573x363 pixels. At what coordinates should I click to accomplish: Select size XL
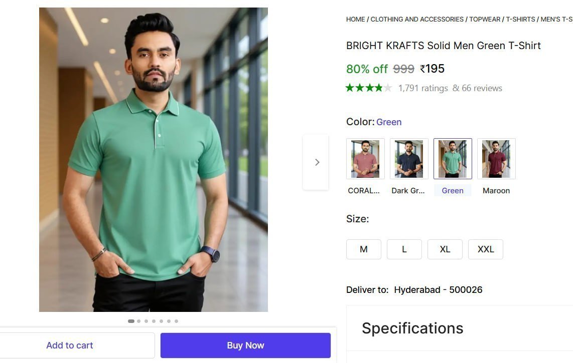point(445,249)
